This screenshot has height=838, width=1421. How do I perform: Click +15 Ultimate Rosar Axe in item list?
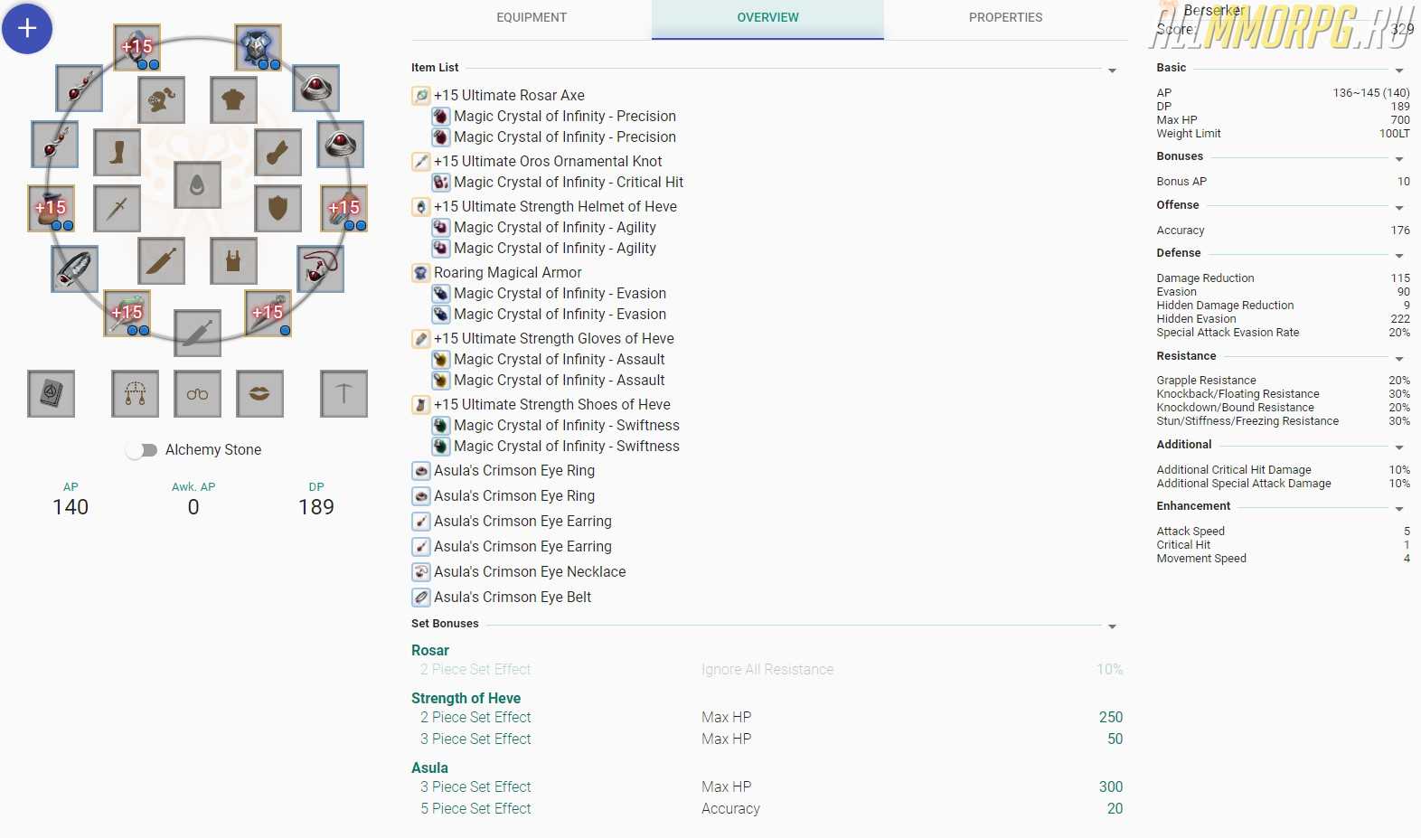click(x=509, y=96)
